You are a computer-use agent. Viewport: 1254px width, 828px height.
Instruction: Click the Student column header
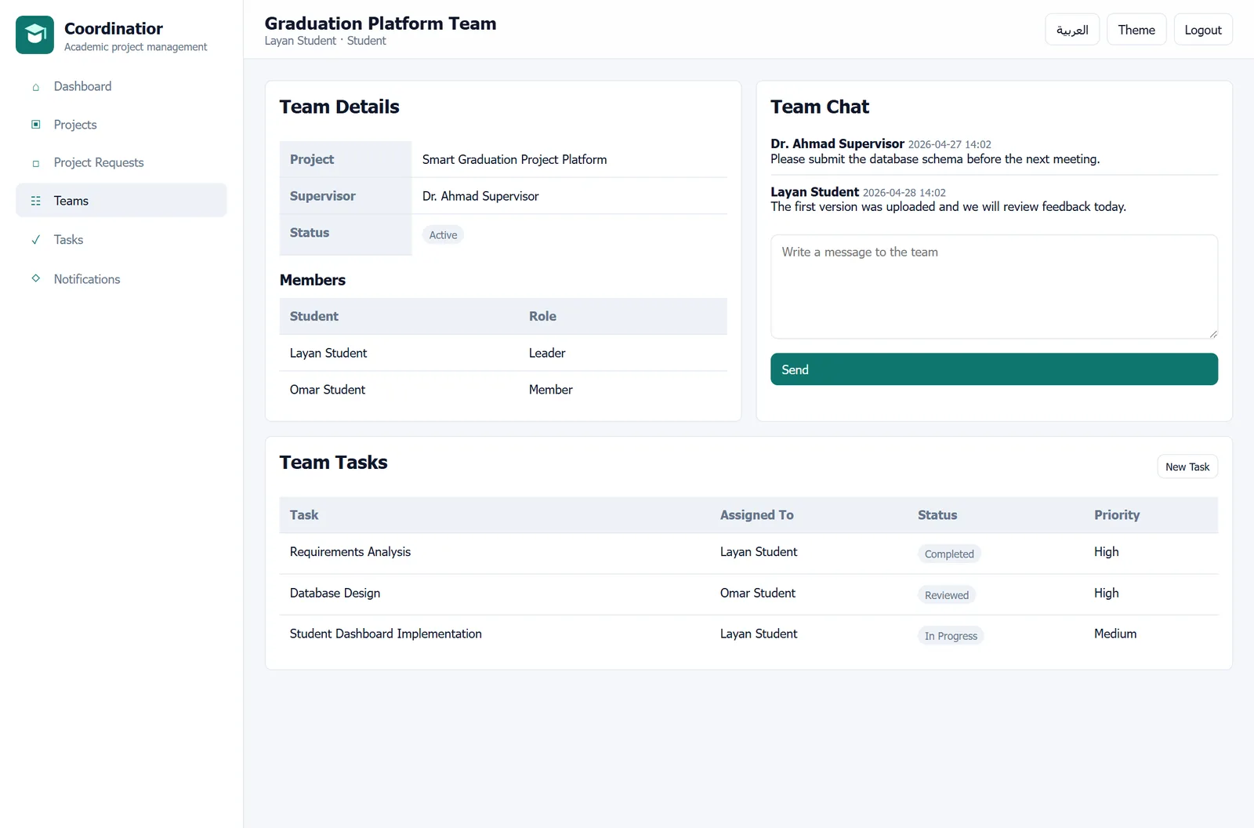pos(314,316)
